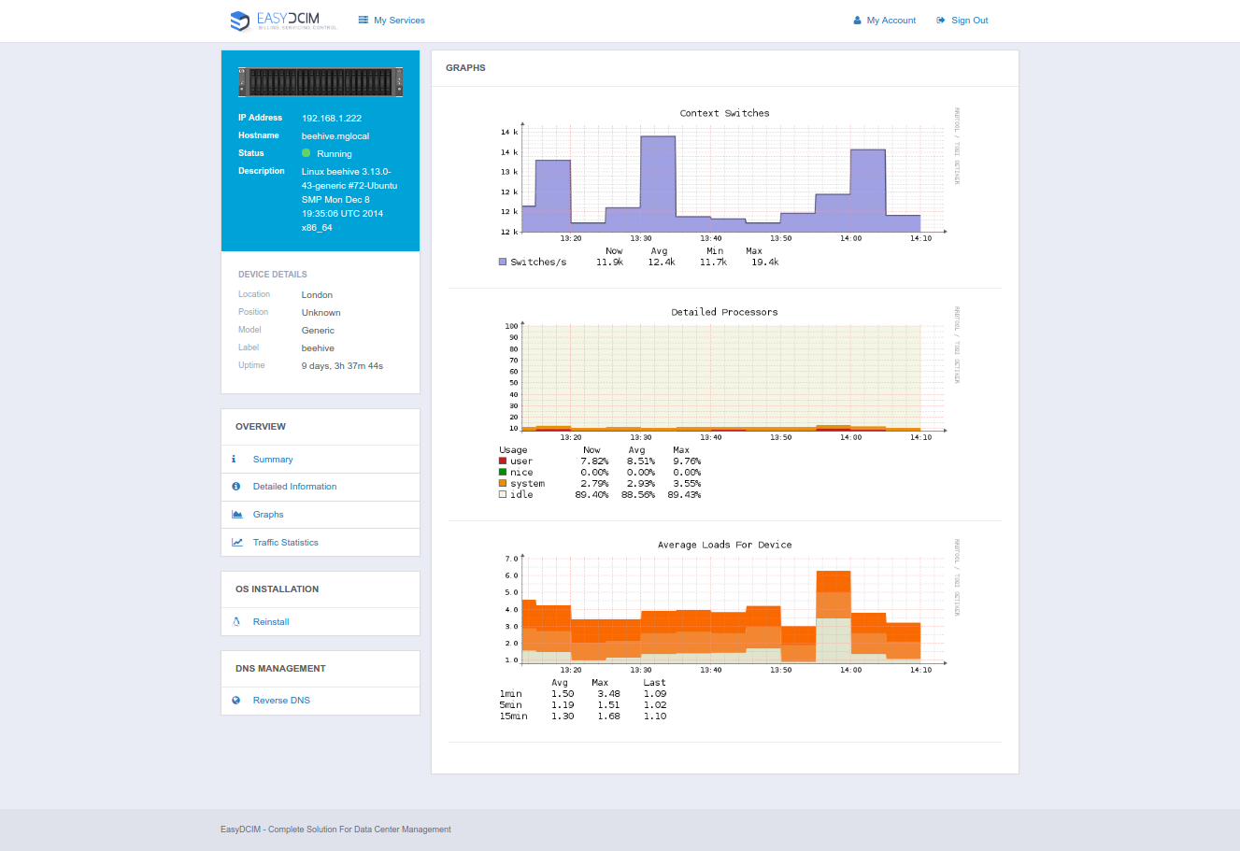Select Traffic Statistics in the Overview sidebar
This screenshot has width=1240, height=851.
pyautogui.click(x=285, y=543)
